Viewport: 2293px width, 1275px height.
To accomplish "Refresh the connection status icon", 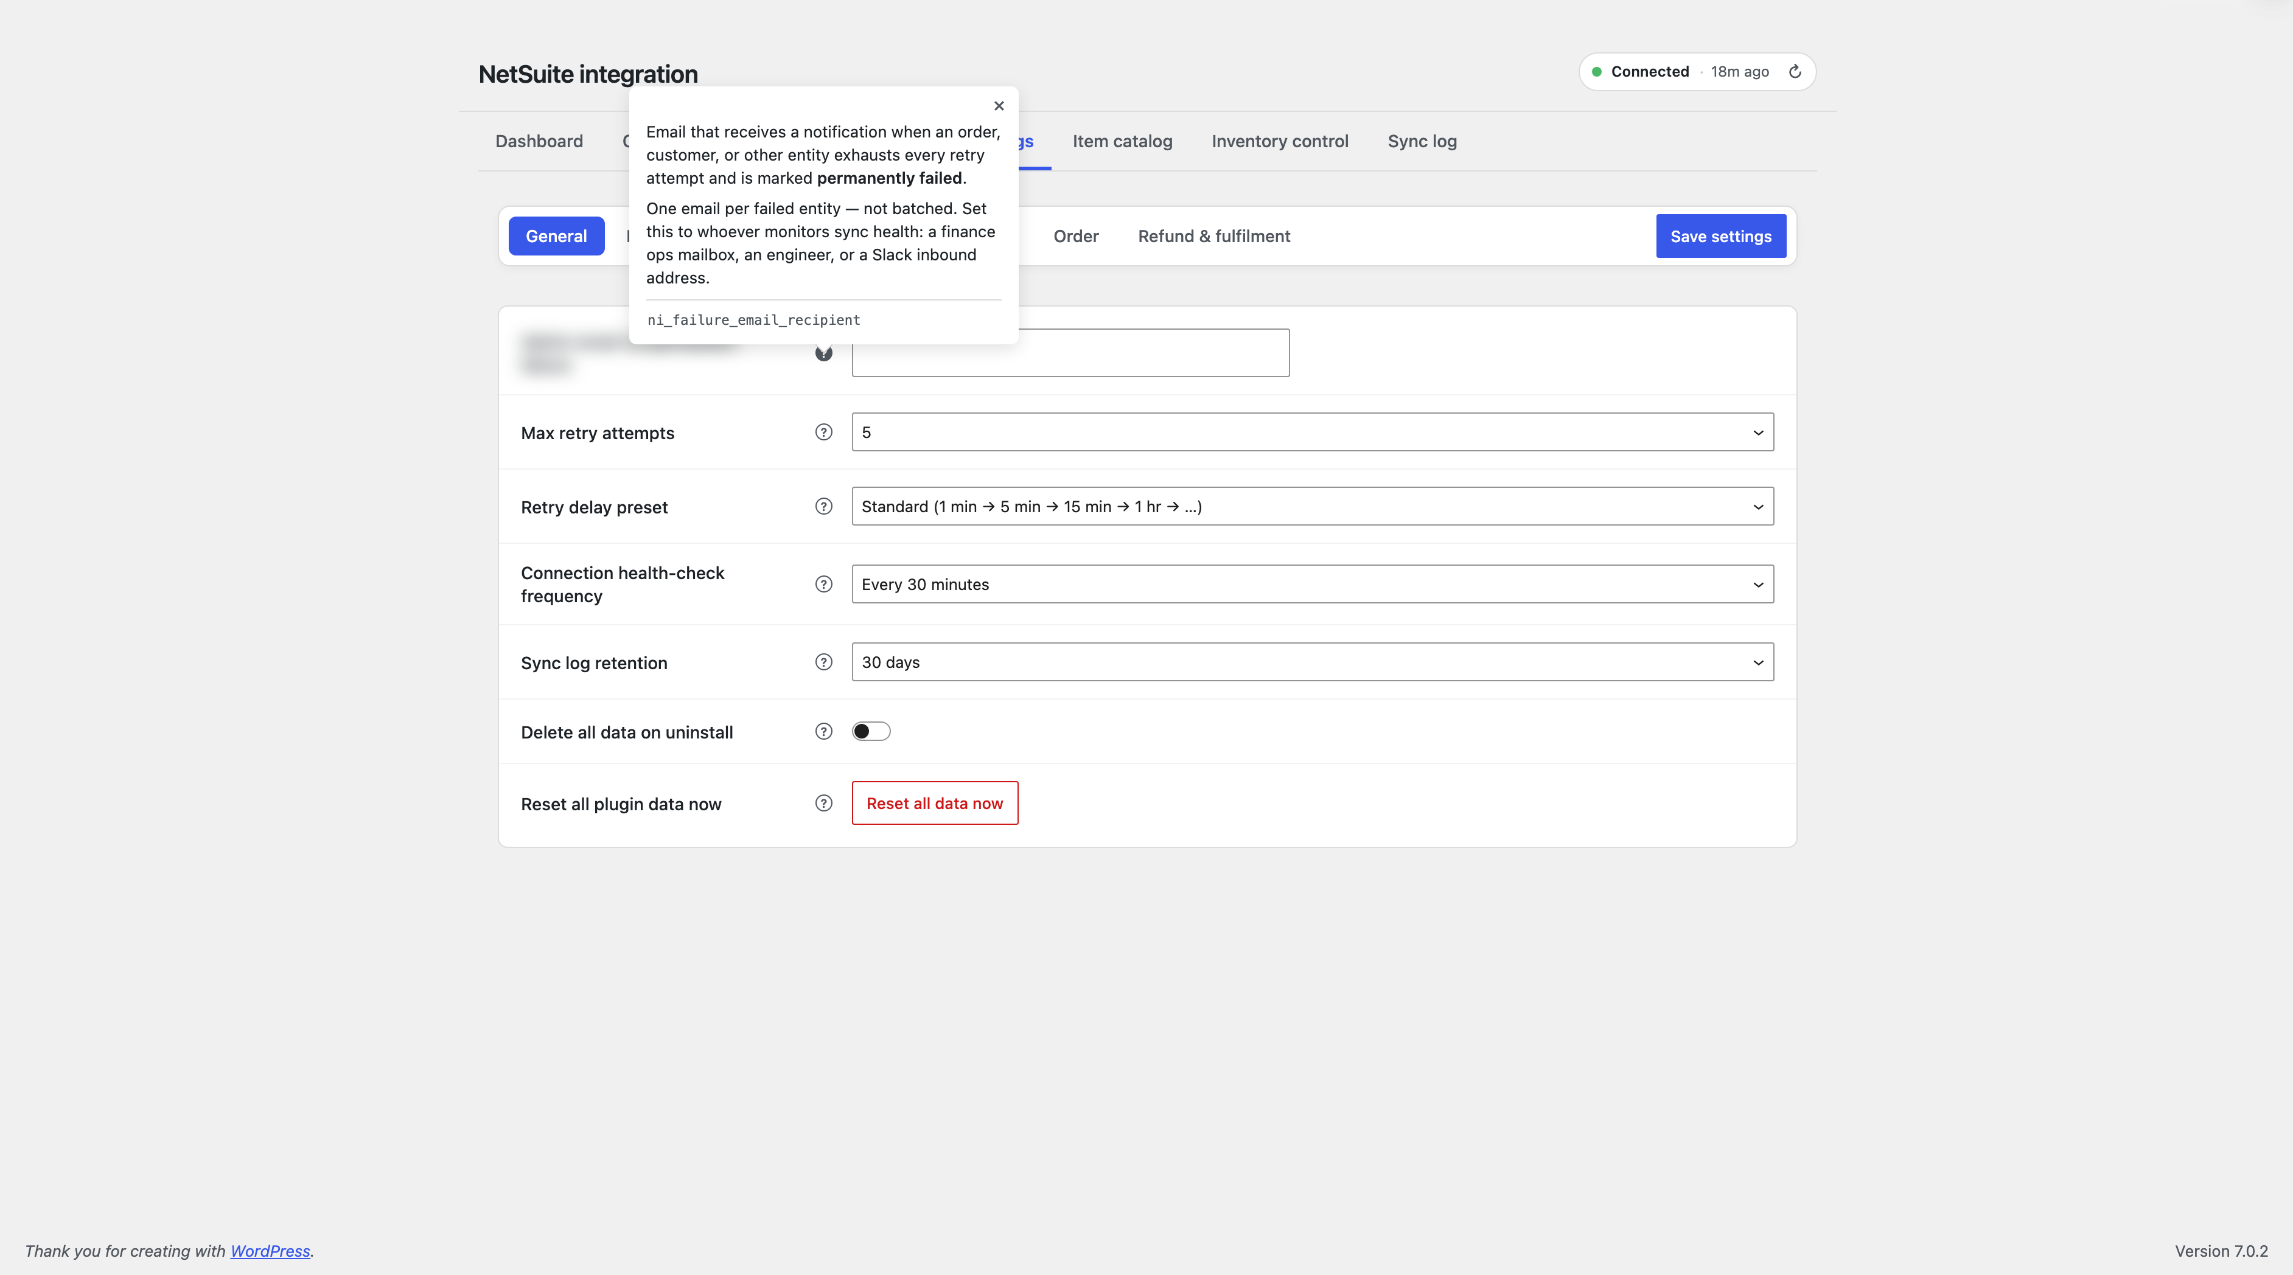I will (x=1795, y=72).
